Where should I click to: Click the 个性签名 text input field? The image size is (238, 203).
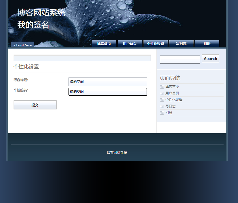(x=108, y=91)
